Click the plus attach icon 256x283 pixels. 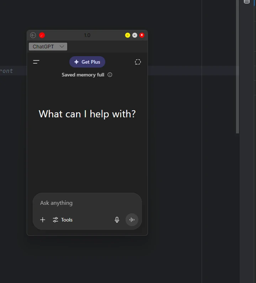43,220
